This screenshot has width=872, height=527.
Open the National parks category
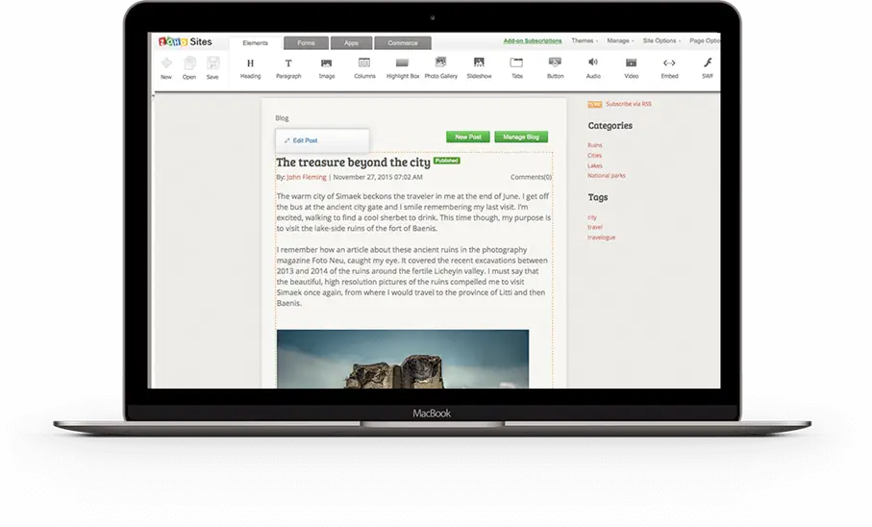coord(607,175)
